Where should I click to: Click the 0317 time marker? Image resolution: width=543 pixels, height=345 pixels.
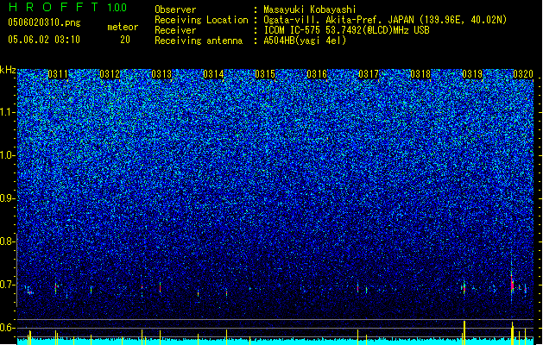point(369,74)
